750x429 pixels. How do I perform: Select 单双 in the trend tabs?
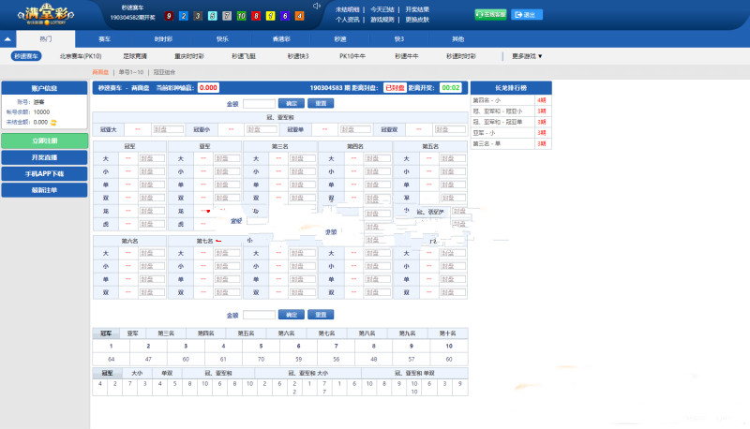pos(167,373)
